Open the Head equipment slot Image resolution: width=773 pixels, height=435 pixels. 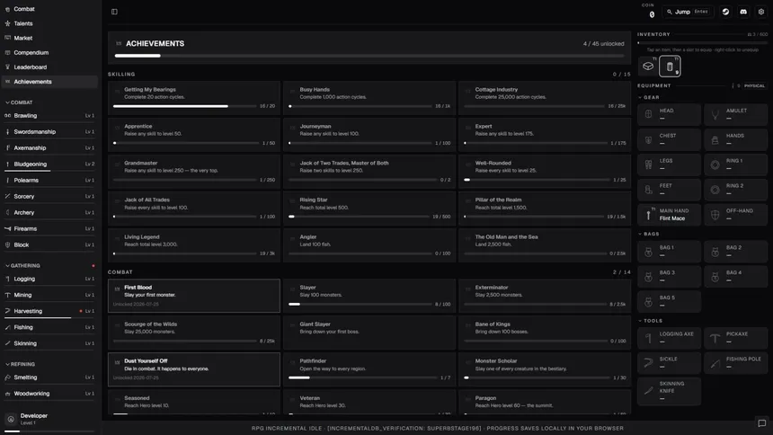(x=669, y=114)
